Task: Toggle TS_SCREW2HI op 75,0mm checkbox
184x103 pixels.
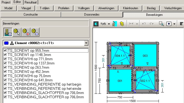Action: 5,76
